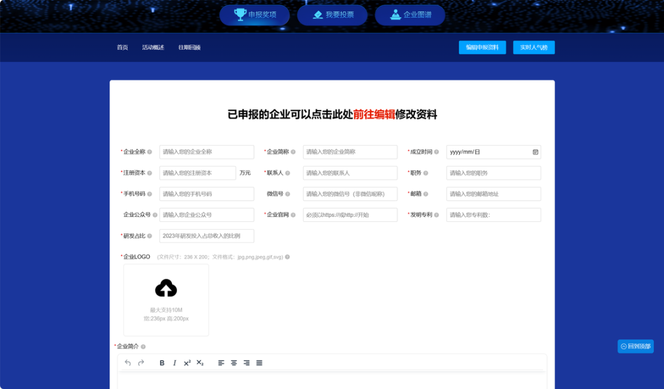Apply italic formatting in company intro editor
This screenshot has height=389, width=664.
pos(175,363)
